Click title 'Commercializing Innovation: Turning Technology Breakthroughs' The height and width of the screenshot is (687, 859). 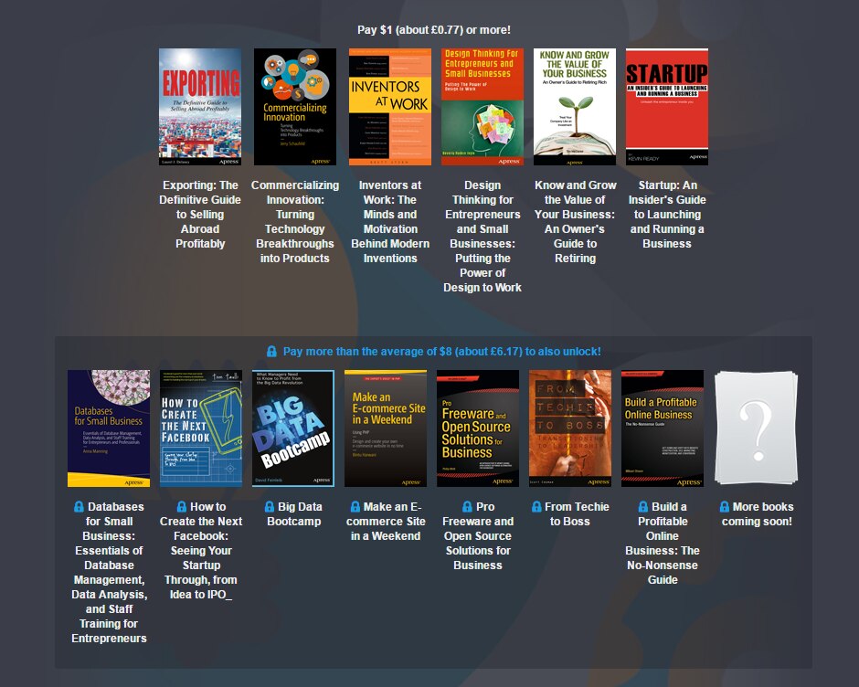295,221
